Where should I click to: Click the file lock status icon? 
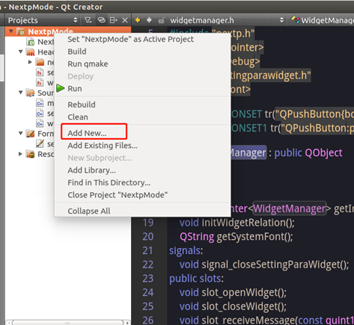(162, 20)
